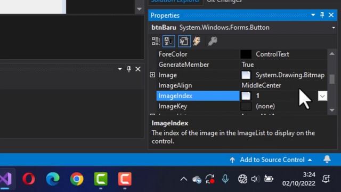Click the property grid scrollbar thumb
This screenshot has height=192, width=341.
(332, 79)
